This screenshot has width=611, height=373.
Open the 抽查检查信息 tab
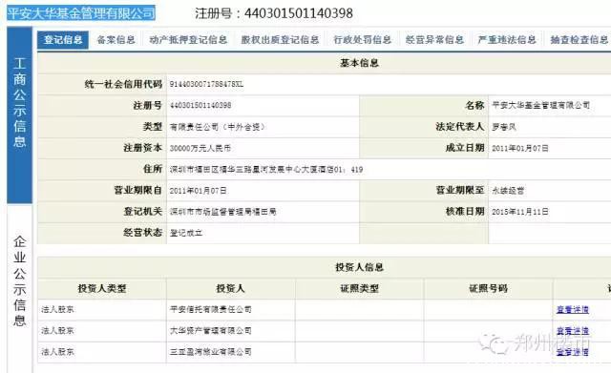click(579, 40)
